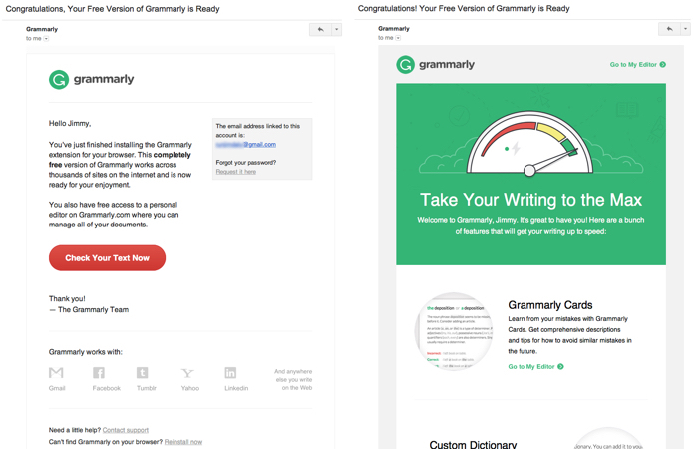Reply using arrow button in right email
Image resolution: width=700 pixels, height=449 pixels.
(669, 29)
